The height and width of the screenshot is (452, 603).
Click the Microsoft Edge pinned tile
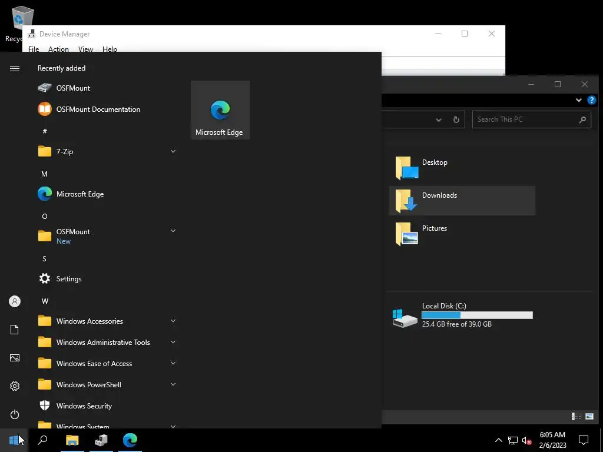point(220,110)
